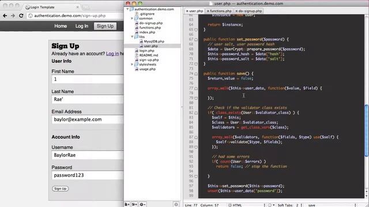
Task: Switch to the functions.php editor tab
Action: (x=220, y=11)
